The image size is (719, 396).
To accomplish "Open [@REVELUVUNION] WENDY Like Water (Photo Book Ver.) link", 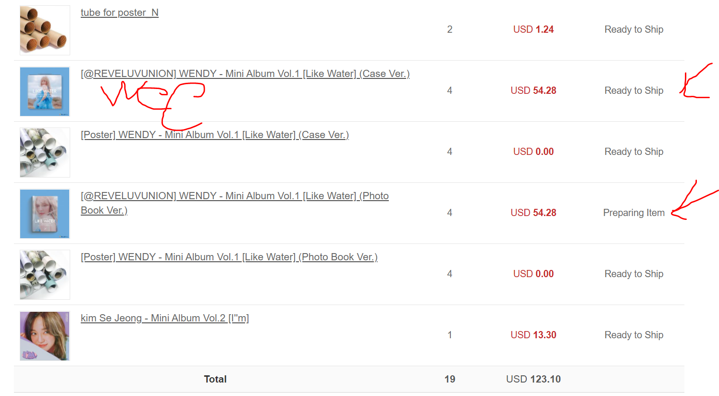I will click(x=235, y=203).
